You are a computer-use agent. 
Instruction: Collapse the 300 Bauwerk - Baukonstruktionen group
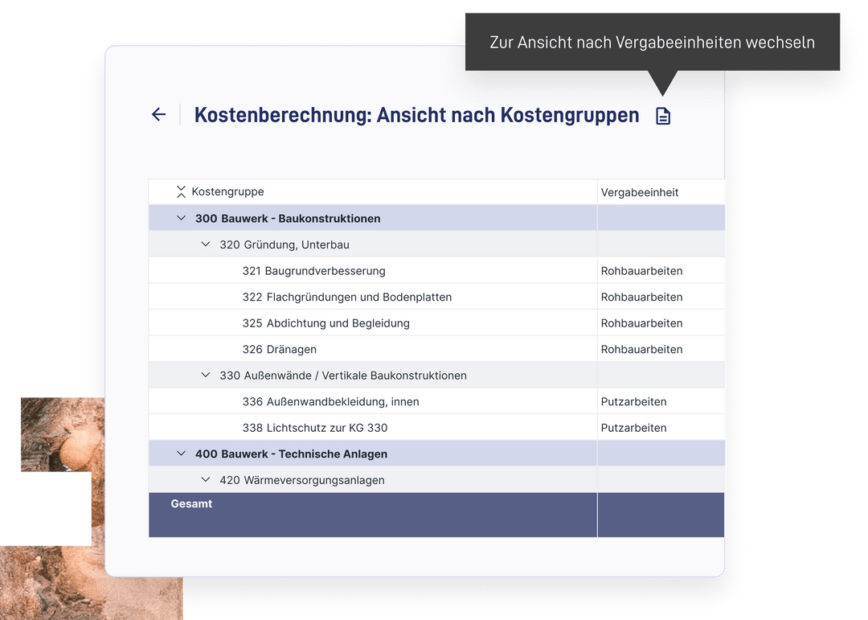coord(181,217)
